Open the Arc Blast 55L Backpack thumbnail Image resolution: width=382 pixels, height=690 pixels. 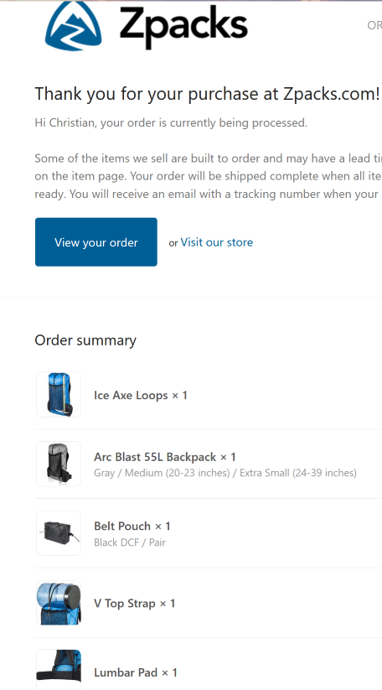click(59, 464)
